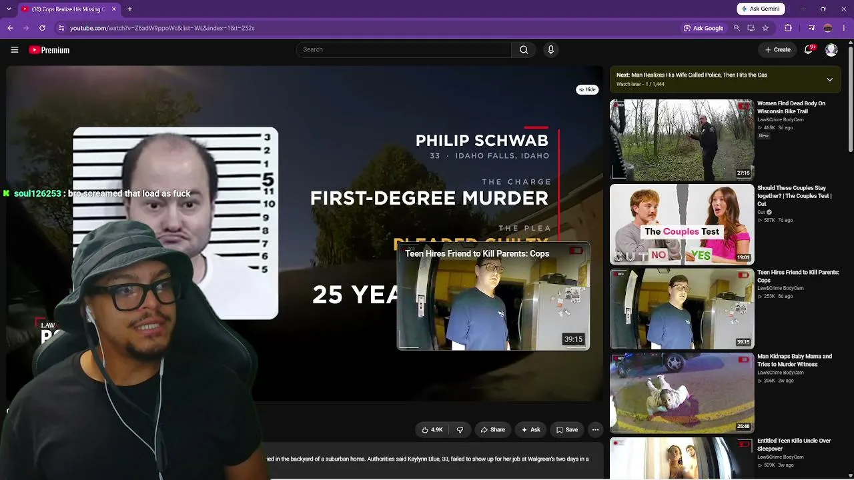Open the Create dropdown
The width and height of the screenshot is (854, 480).
[x=778, y=49]
